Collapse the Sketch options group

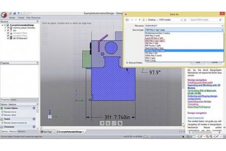34,119
